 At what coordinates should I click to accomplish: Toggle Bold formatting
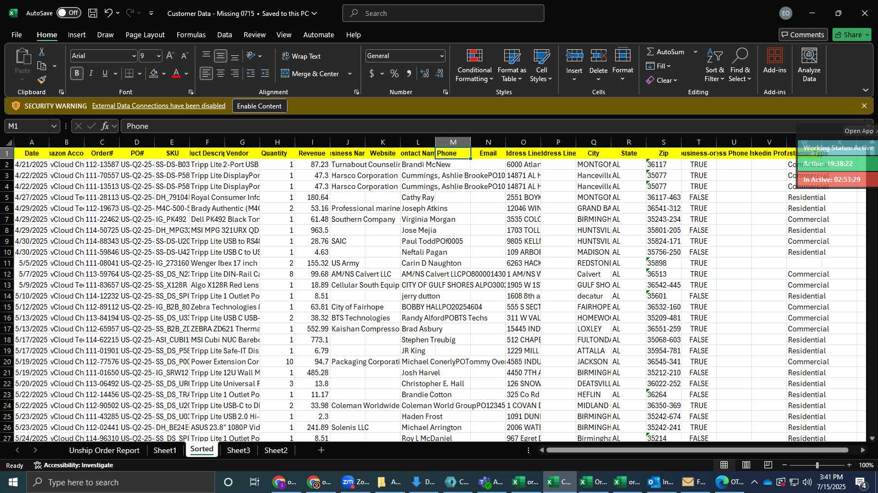click(77, 73)
